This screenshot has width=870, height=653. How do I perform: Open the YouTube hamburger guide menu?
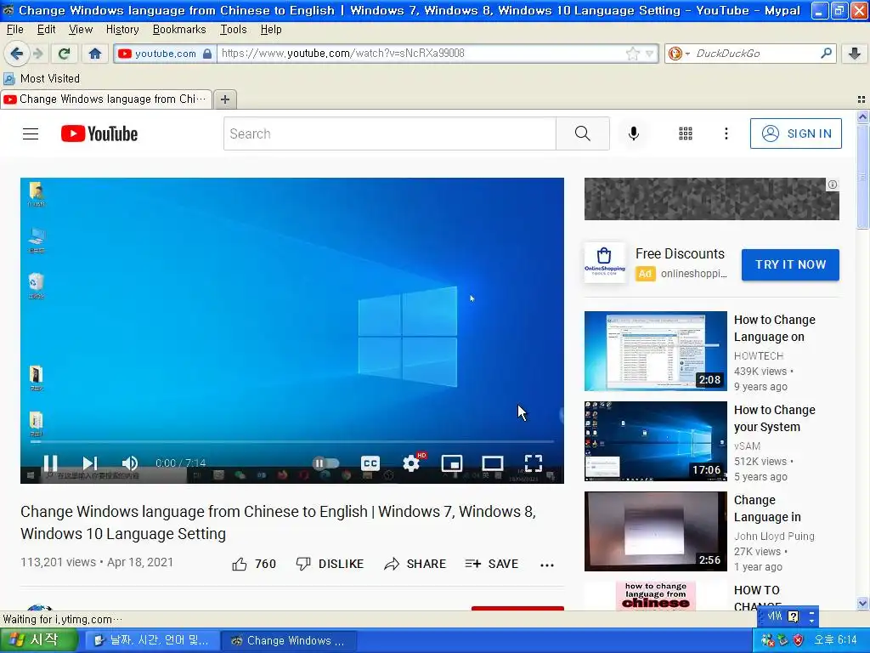click(x=31, y=133)
